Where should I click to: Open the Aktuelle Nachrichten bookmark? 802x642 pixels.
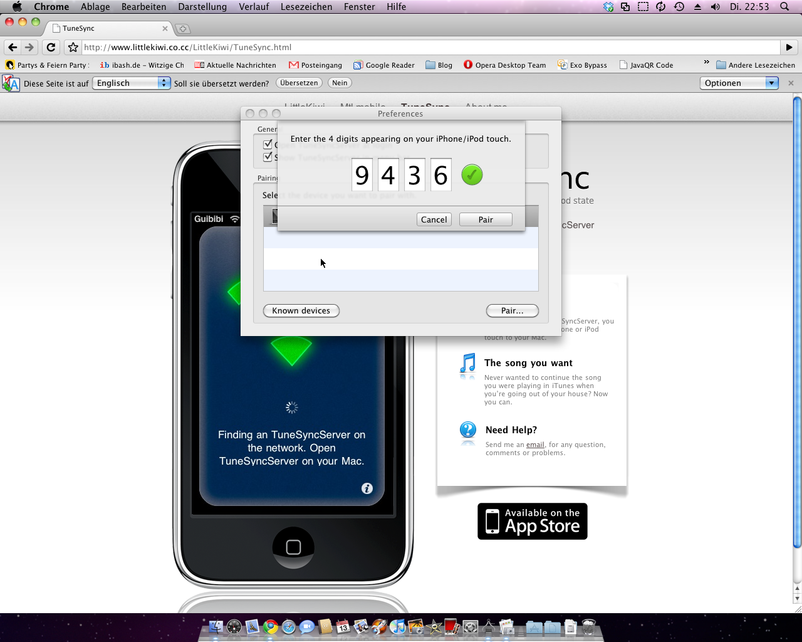click(x=235, y=65)
